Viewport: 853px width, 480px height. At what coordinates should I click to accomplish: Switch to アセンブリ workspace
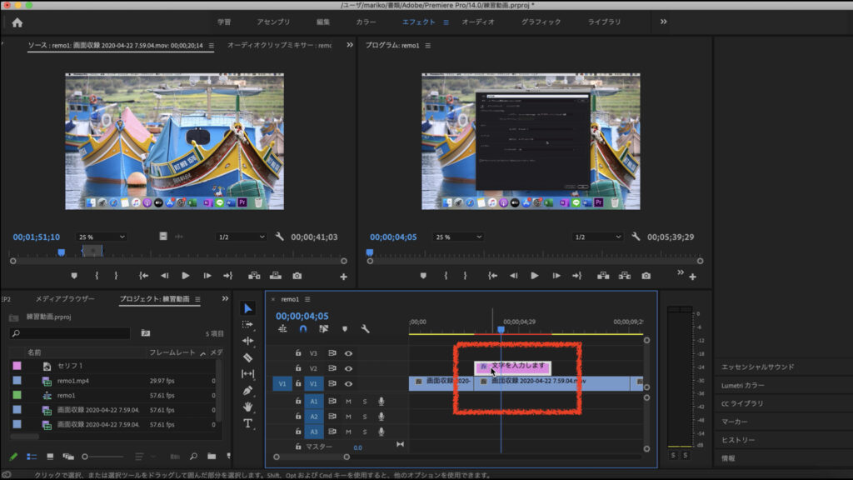point(273,22)
